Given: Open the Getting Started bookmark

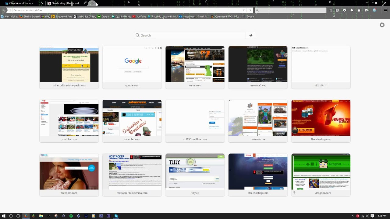Looking at the screenshot, I should pos(30,17).
